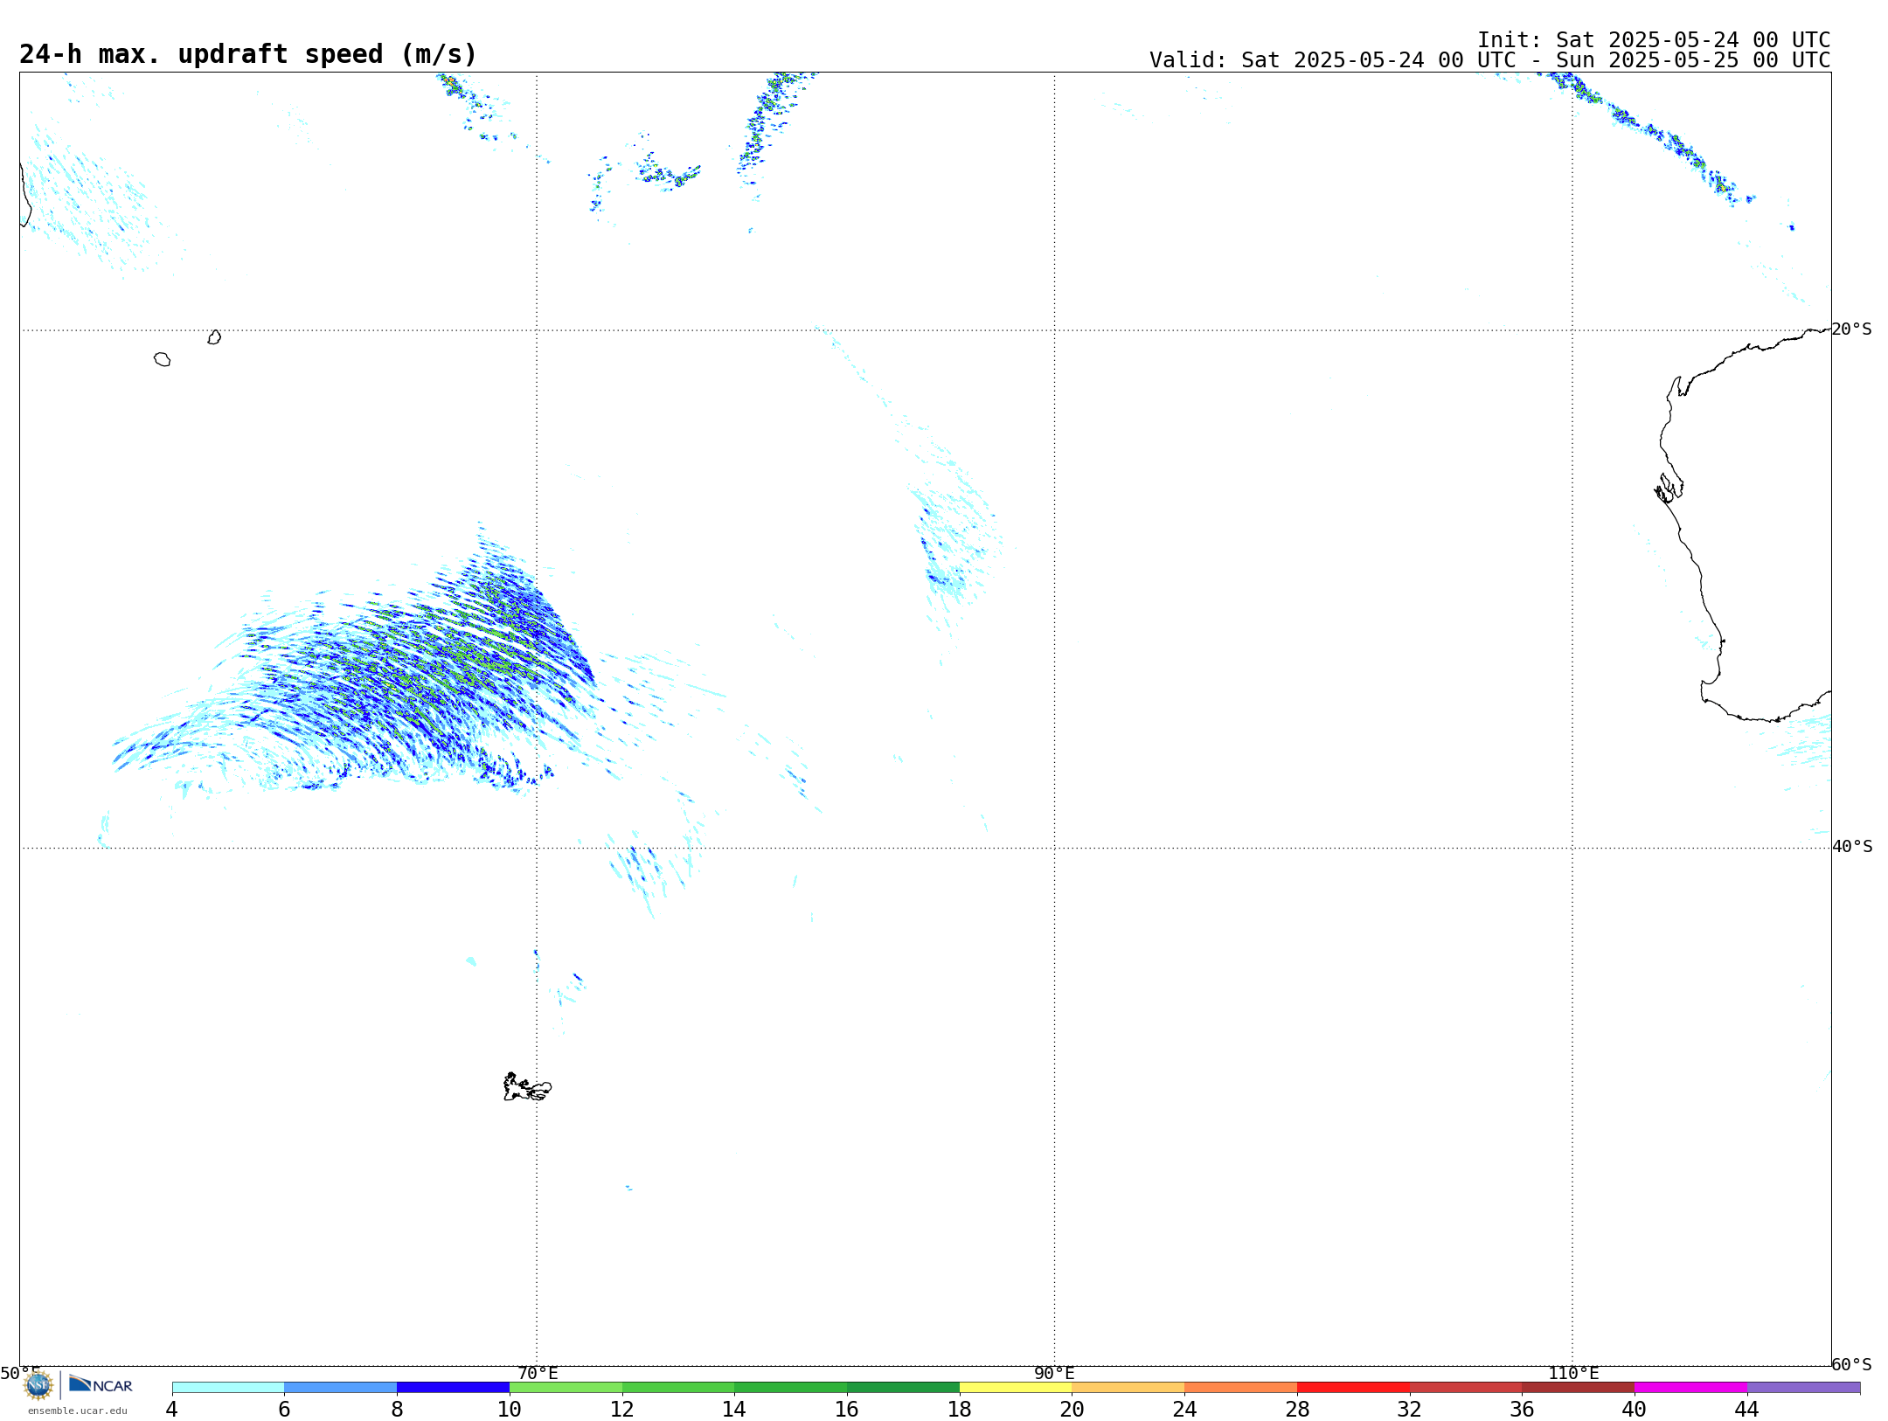Click the light cyan 4-6 color swatch
1888x1421 pixels.
(x=228, y=1388)
